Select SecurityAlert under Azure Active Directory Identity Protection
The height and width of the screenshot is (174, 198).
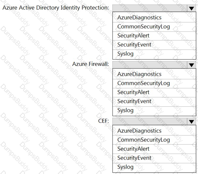[x=154, y=36]
